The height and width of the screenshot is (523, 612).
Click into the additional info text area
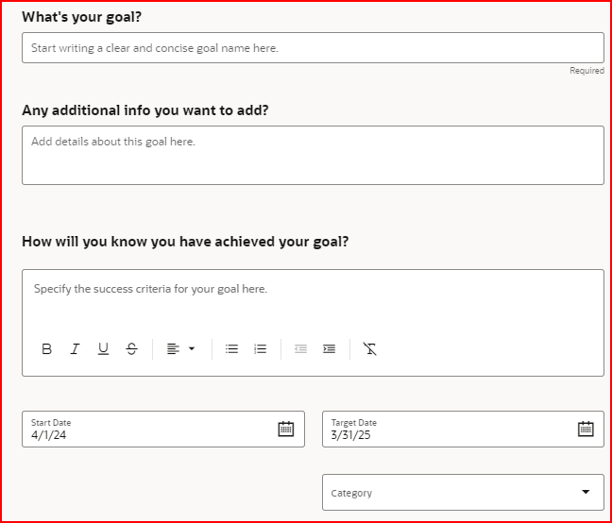coord(313,155)
